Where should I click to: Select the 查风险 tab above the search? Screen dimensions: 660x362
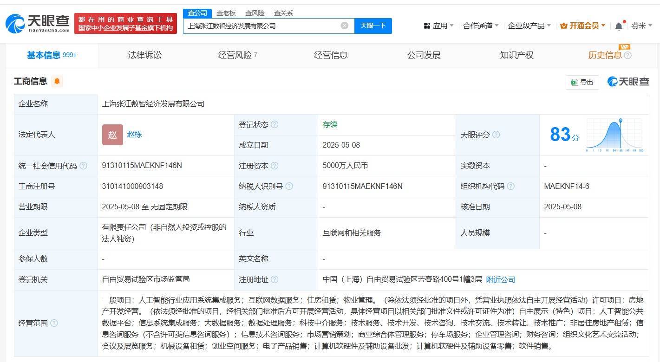pos(254,13)
